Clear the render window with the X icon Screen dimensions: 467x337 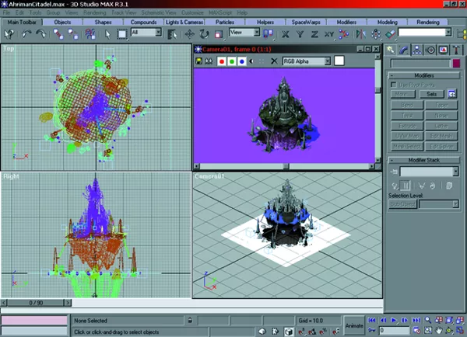point(274,61)
